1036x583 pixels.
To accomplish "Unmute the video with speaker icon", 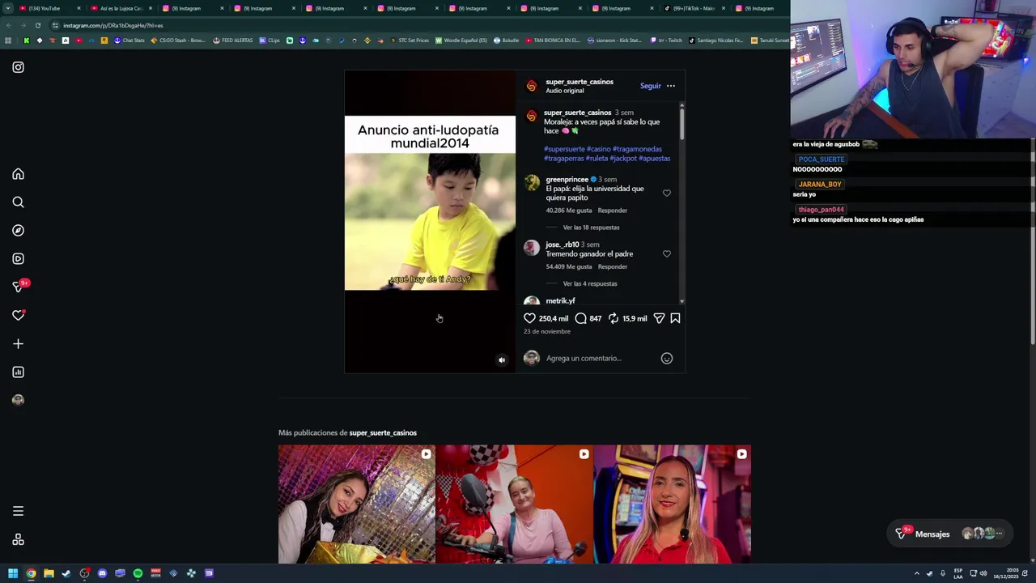I will point(502,360).
